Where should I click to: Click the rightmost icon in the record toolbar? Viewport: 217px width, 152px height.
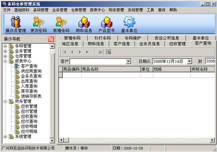click(x=109, y=52)
